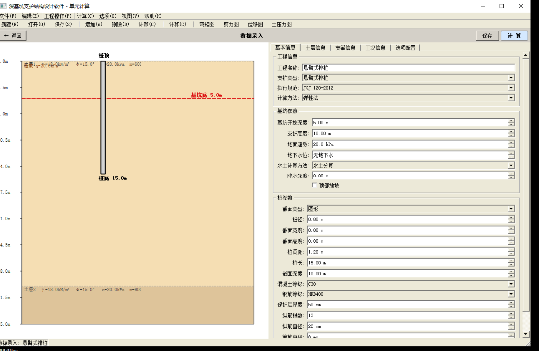This screenshot has width=539, height=351.
Task: Click the 桩底 15.0m label in the diagram
Action: [x=113, y=178]
